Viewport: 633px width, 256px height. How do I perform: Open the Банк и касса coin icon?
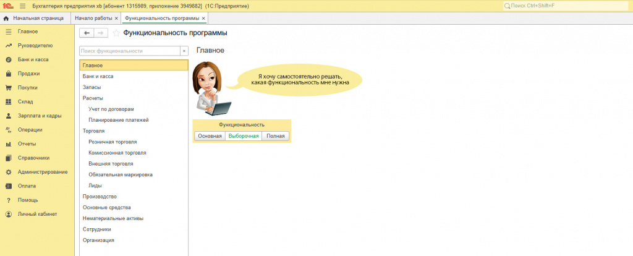pyautogui.click(x=9, y=60)
